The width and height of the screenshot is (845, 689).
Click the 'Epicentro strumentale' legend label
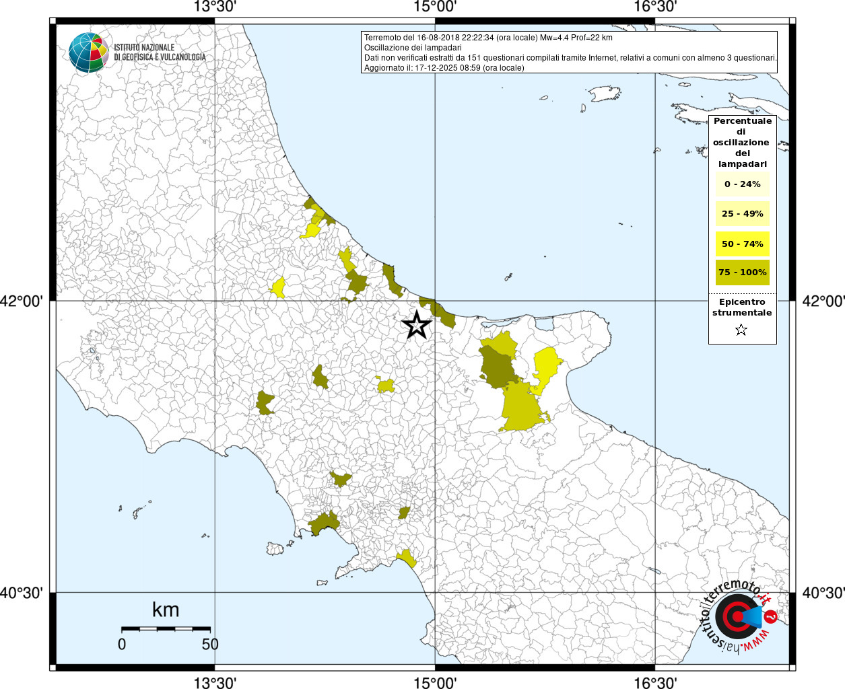coord(742,307)
